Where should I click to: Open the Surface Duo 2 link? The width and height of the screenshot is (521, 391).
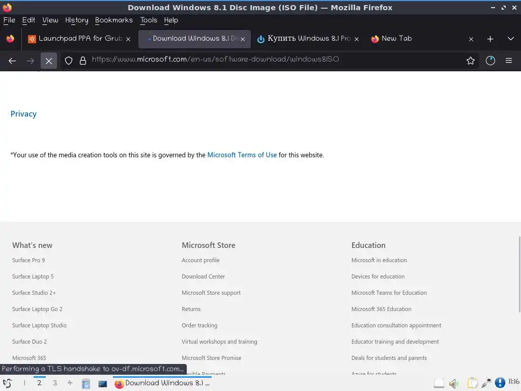[x=30, y=342]
